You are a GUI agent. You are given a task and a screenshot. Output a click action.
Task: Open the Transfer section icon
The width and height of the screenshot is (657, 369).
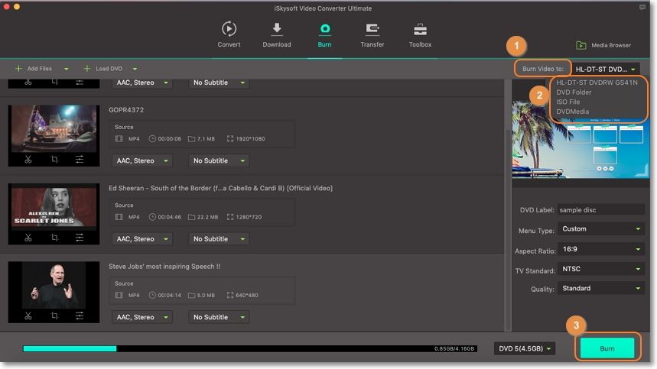pos(372,31)
